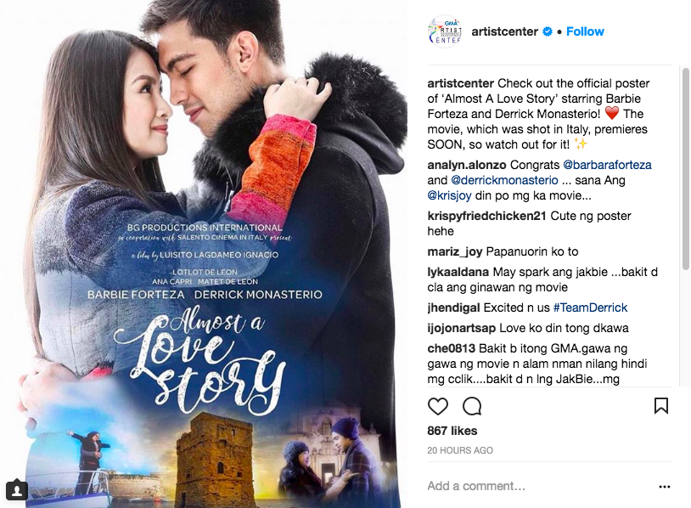Click the Almost A Love Story poster image
This screenshot has width=691, height=508.
[x=204, y=254]
